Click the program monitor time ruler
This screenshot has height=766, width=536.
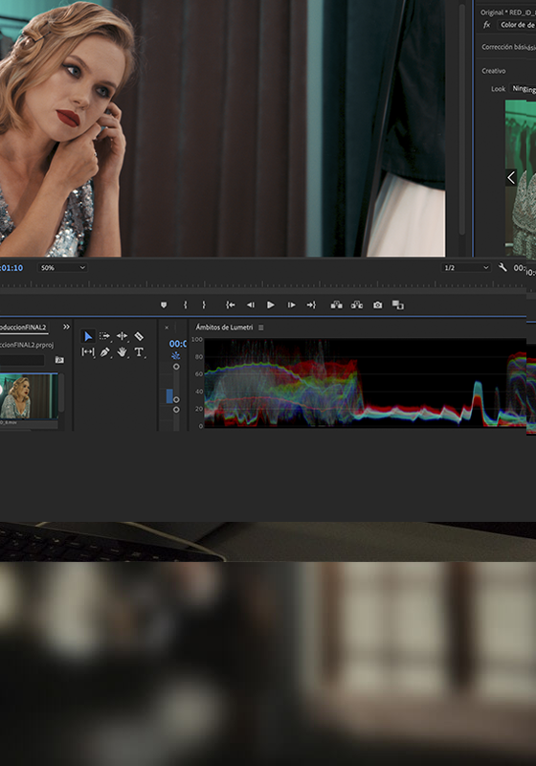point(262,284)
